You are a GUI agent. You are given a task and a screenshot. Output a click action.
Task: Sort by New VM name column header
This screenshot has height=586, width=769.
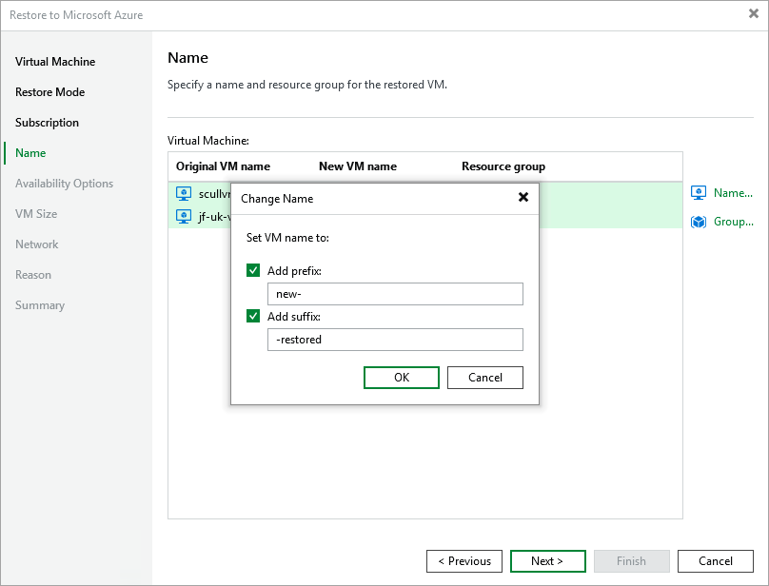(358, 166)
